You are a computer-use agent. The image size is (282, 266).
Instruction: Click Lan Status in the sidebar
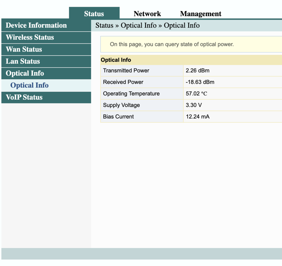[23, 61]
